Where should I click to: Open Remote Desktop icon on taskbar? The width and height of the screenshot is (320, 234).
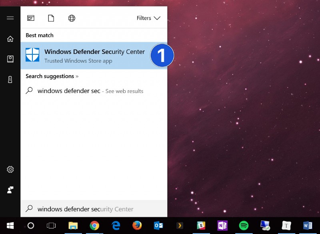pyautogui.click(x=265, y=226)
